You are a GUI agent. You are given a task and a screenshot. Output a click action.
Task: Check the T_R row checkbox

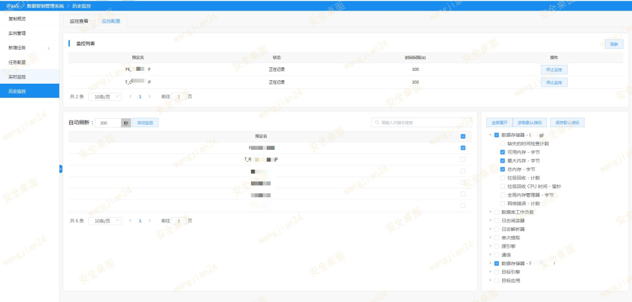(463, 159)
